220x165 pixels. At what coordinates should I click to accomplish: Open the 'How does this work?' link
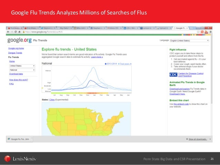point(19,80)
